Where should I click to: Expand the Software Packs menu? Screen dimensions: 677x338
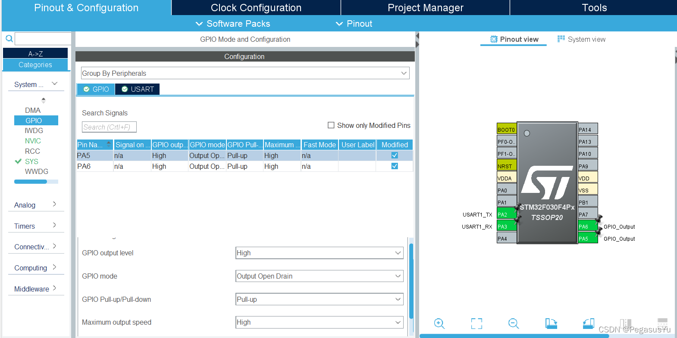(x=233, y=24)
